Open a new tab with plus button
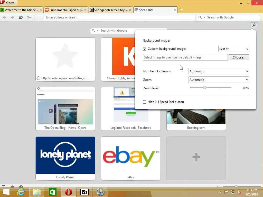 [x=181, y=10]
